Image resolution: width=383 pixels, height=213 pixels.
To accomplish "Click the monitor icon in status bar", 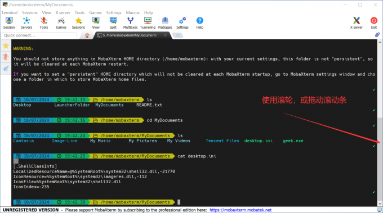I will pyautogui.click(x=379, y=210).
